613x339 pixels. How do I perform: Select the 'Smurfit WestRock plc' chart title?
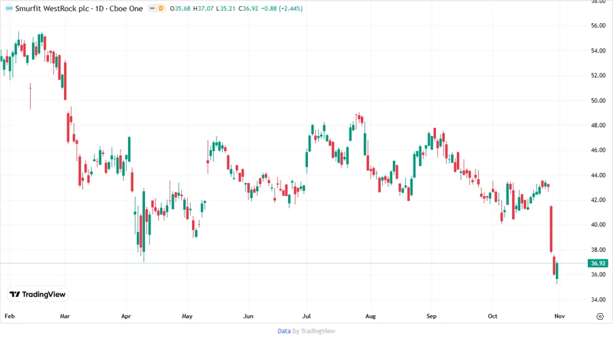(x=52, y=8)
